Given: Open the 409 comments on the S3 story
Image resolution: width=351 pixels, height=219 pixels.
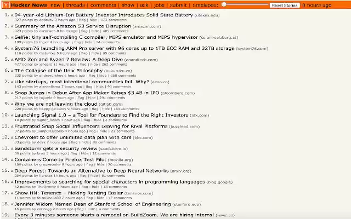Looking at the screenshot, I should point(116,31).
